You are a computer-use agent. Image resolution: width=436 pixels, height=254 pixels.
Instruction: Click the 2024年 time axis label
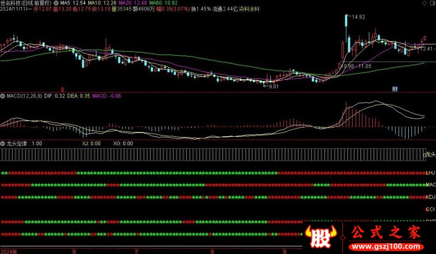(x=9, y=251)
